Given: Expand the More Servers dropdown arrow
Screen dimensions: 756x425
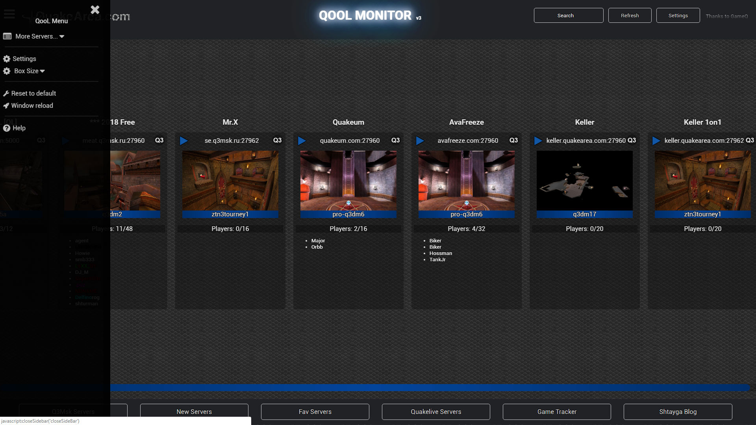Looking at the screenshot, I should coord(62,37).
